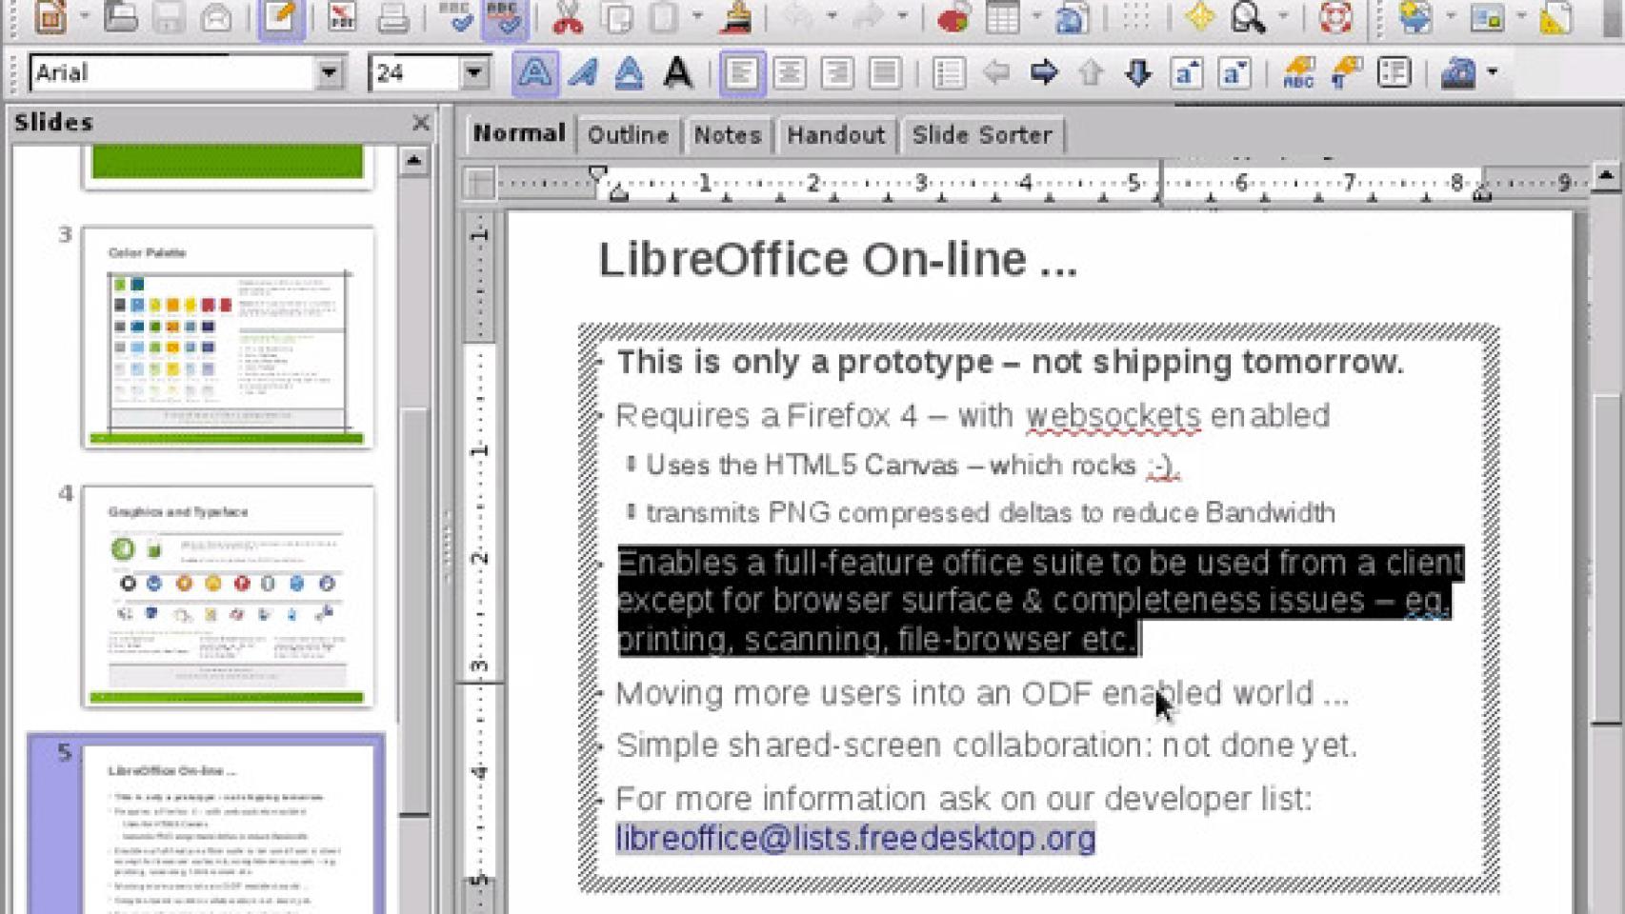Click the Demote right arrow icon
The width and height of the screenshot is (1625, 914).
[1044, 73]
